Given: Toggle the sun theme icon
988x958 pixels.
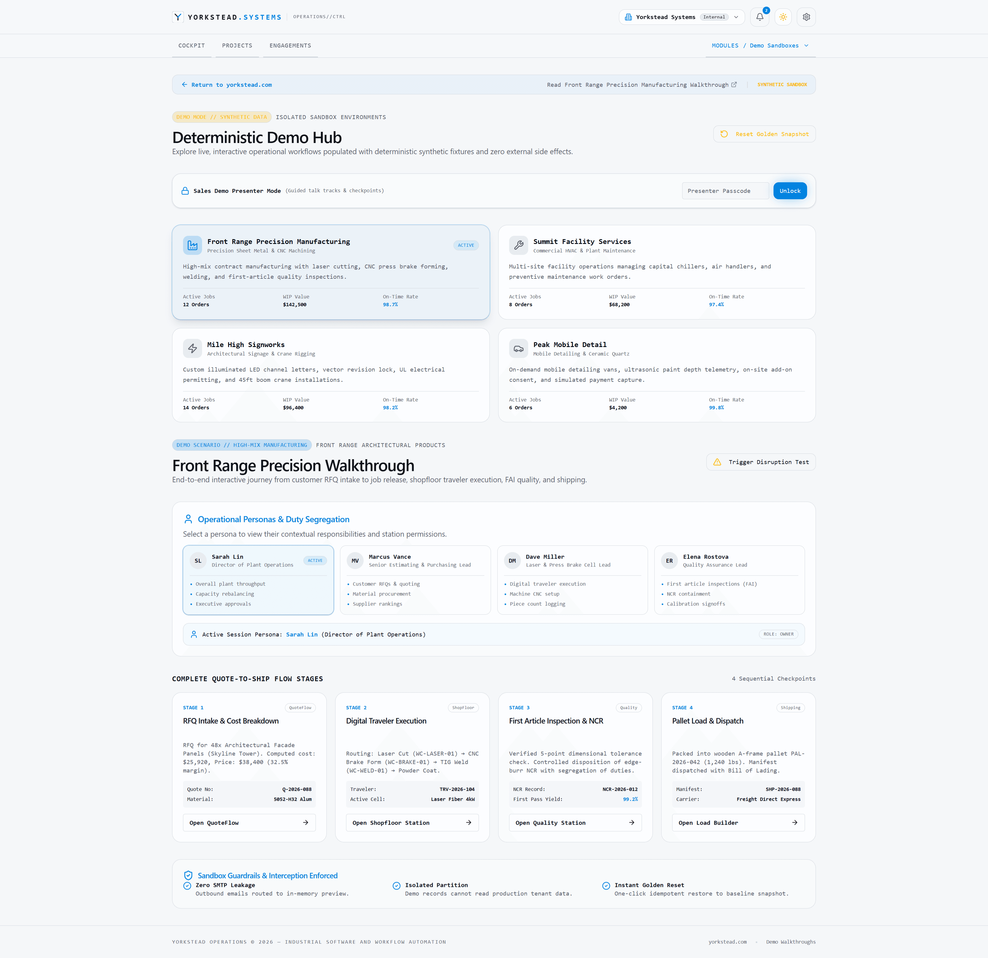Looking at the screenshot, I should coord(783,17).
